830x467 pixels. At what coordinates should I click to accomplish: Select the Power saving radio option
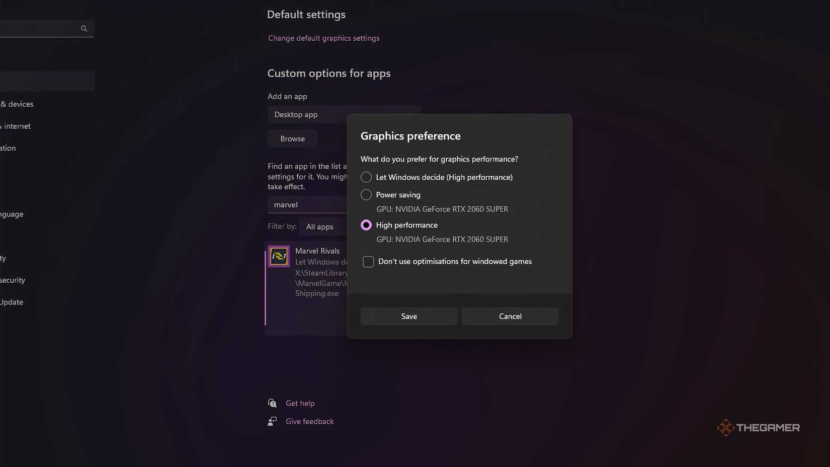[366, 195]
